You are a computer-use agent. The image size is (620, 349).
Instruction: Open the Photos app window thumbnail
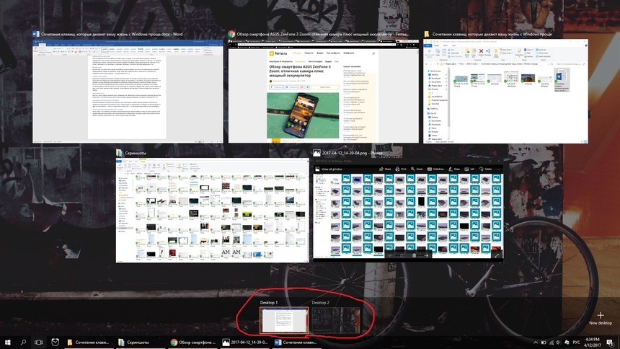click(x=407, y=210)
